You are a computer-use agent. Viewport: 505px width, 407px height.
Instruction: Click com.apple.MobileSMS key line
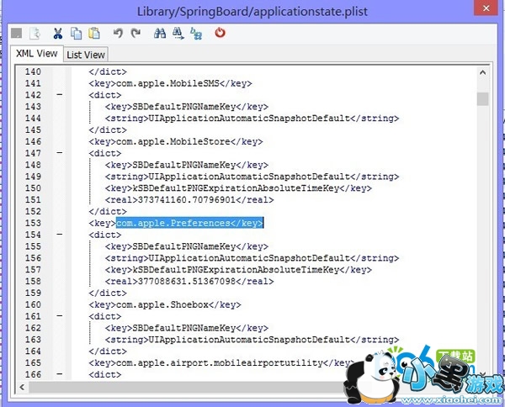point(170,83)
